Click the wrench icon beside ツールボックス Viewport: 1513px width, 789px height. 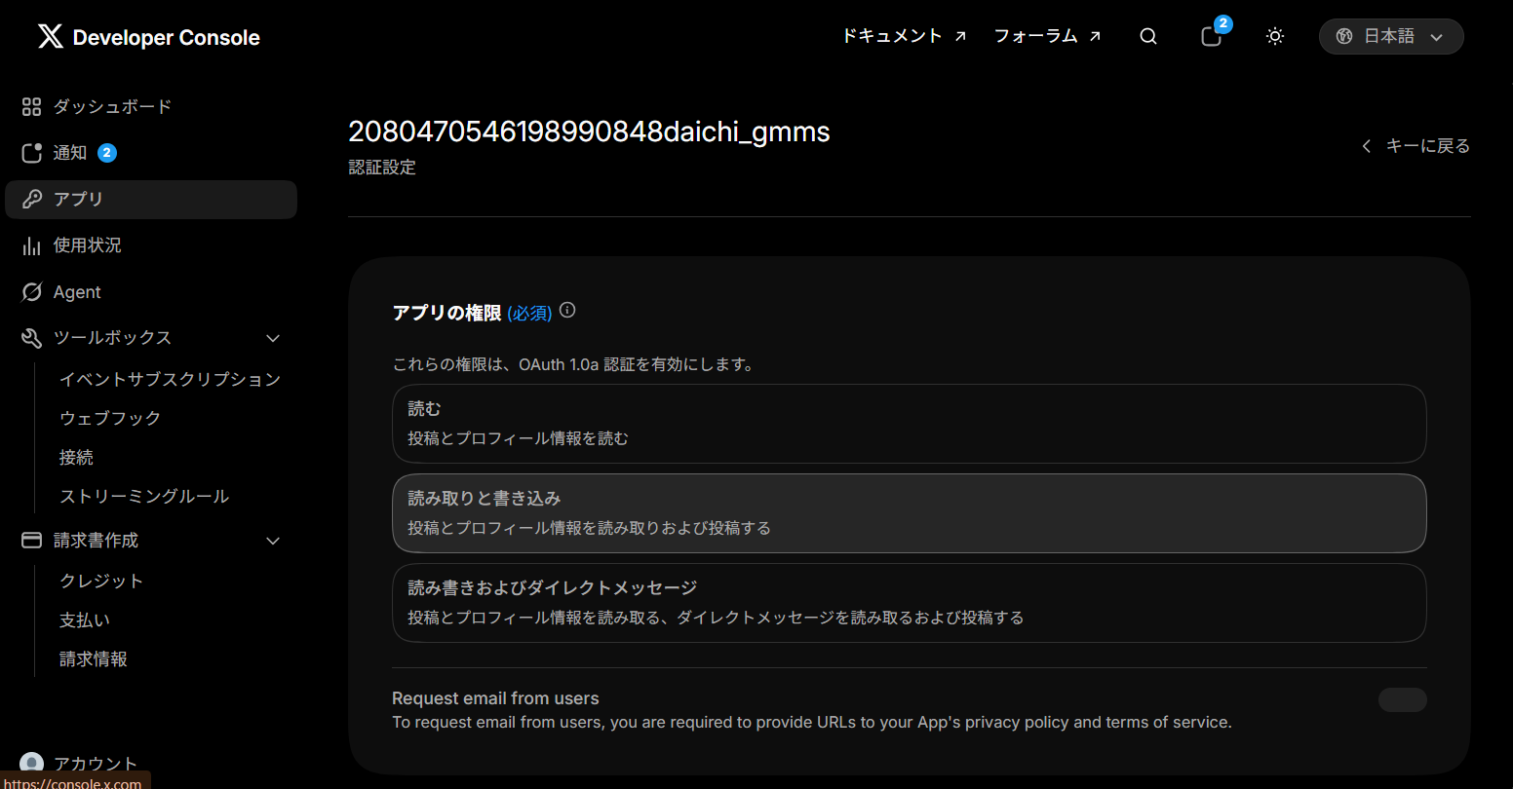32,338
